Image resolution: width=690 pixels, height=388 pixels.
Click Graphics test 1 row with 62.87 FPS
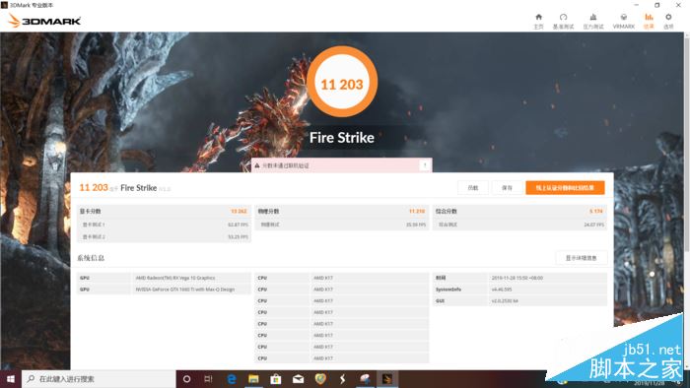[164, 225]
